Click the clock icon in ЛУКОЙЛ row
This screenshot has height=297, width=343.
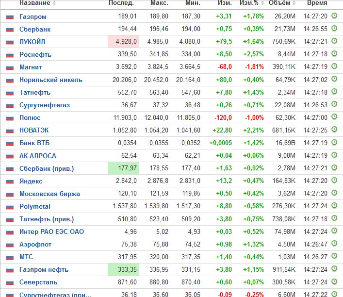334,41
